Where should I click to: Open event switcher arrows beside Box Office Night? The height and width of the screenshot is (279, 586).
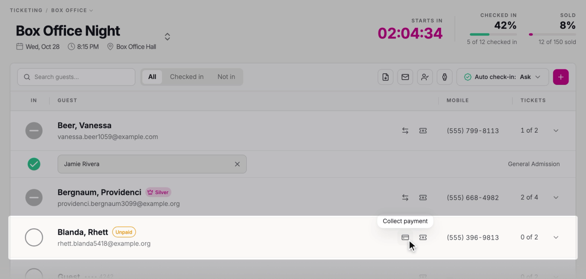pos(167,37)
